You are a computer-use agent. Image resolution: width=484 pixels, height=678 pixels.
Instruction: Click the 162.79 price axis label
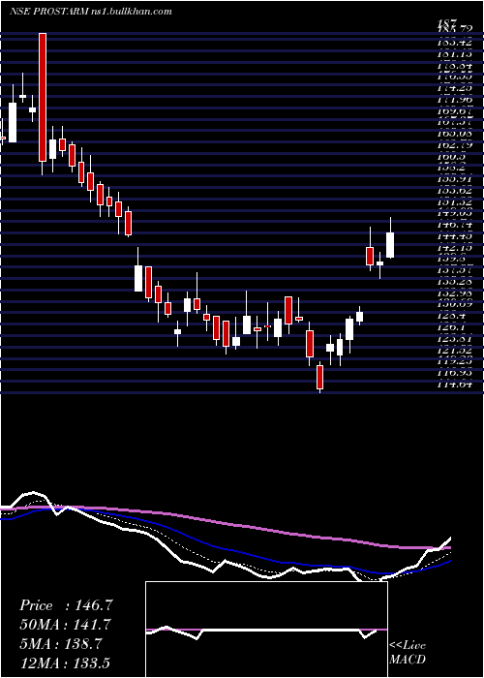454,145
